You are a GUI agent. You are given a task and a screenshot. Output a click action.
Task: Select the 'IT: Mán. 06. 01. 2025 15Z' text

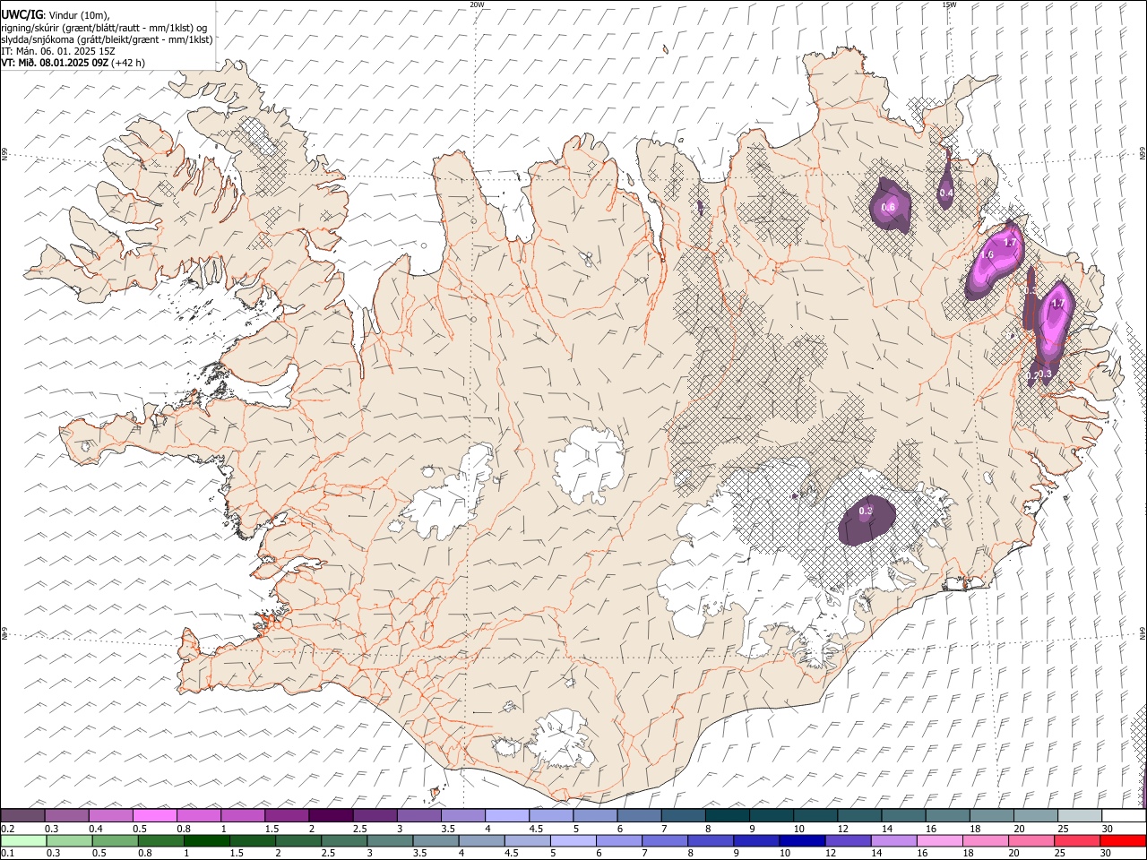[58, 51]
